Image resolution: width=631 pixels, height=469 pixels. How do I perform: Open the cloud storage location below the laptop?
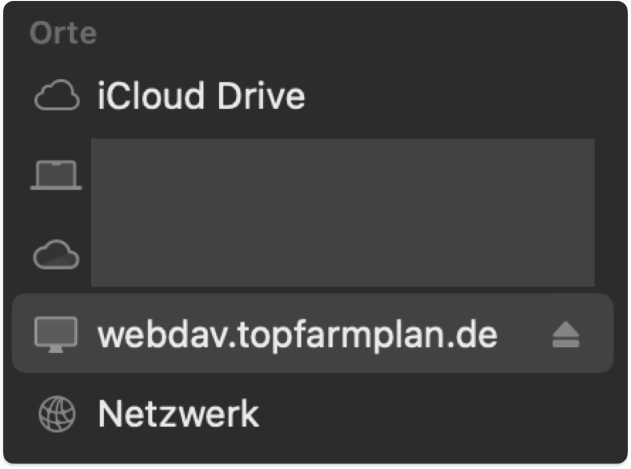(56, 254)
